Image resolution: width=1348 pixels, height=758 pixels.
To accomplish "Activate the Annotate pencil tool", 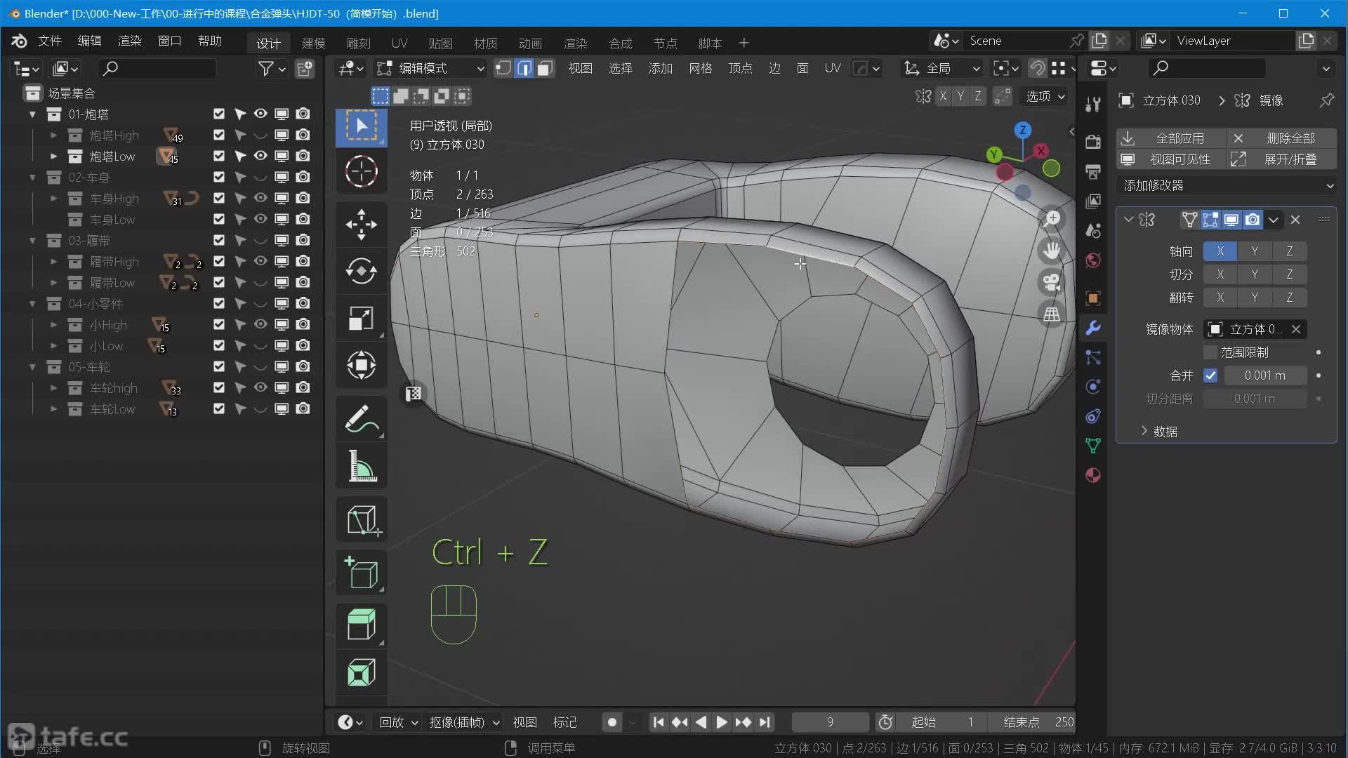I will point(361,419).
